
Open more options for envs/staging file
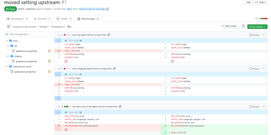click(263, 69)
